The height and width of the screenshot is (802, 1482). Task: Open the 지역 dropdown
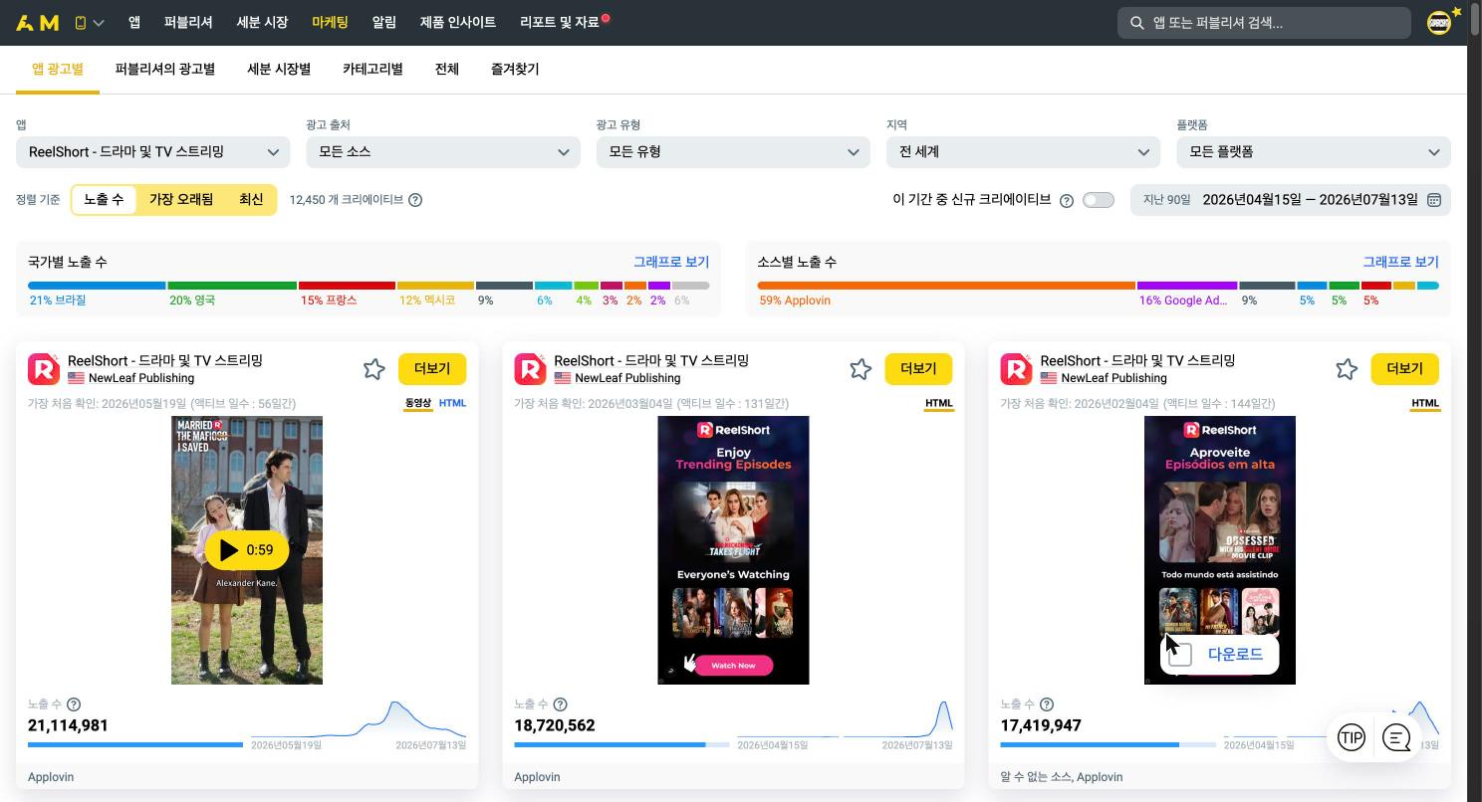1023,152
